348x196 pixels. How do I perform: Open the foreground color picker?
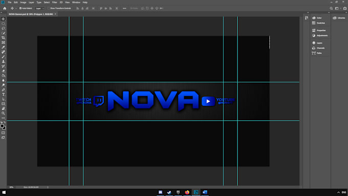[x=2, y=126]
